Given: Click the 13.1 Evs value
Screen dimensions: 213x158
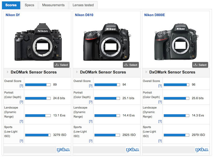Looking at the screenshot, I should point(59,116).
